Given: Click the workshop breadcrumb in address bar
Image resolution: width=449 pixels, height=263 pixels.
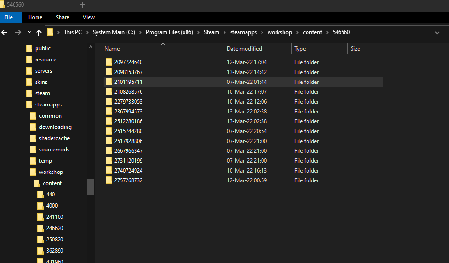Looking at the screenshot, I should (279, 32).
